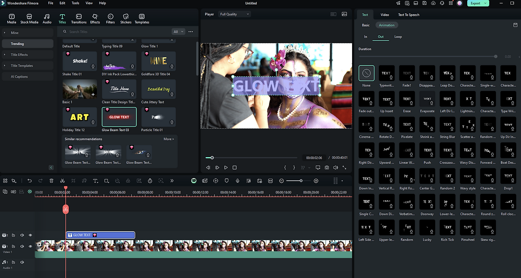The height and width of the screenshot is (278, 521).
Task: Click the split scissors icon in timeline toolbar
Action: [x=62, y=181]
